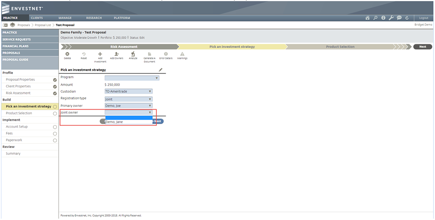Click the Fees status circle
This screenshot has height=220, width=435.
[55, 134]
